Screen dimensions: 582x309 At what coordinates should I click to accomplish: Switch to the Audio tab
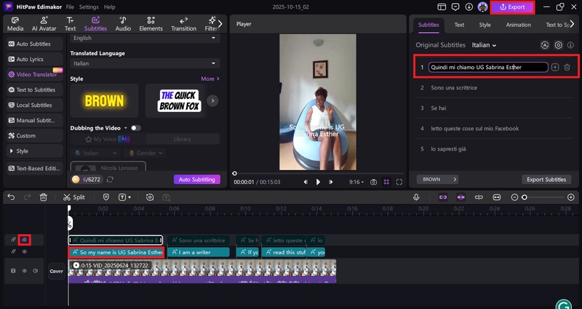(x=123, y=24)
